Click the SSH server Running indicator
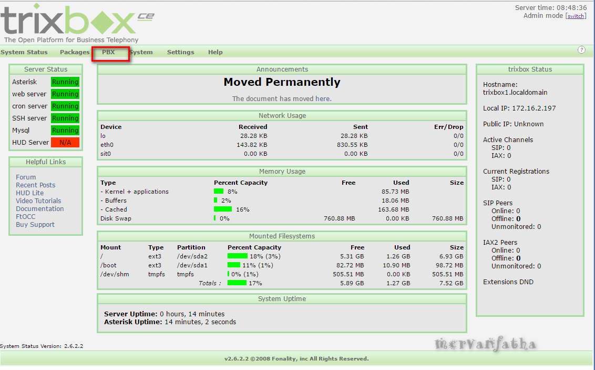 [65, 118]
